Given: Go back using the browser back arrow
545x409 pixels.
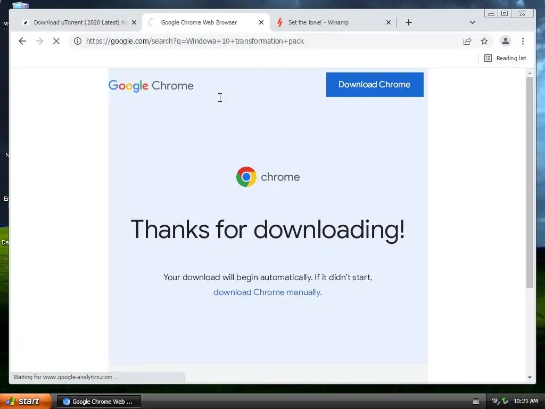Looking at the screenshot, I should pos(22,41).
